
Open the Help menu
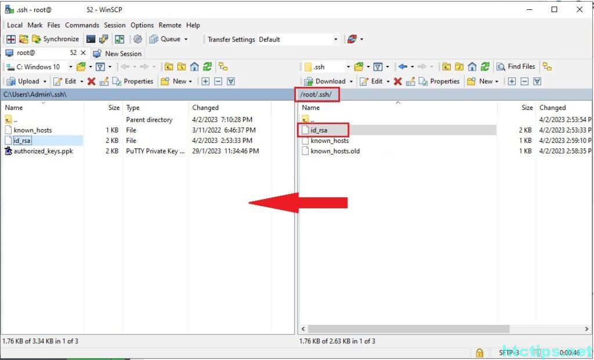point(193,25)
